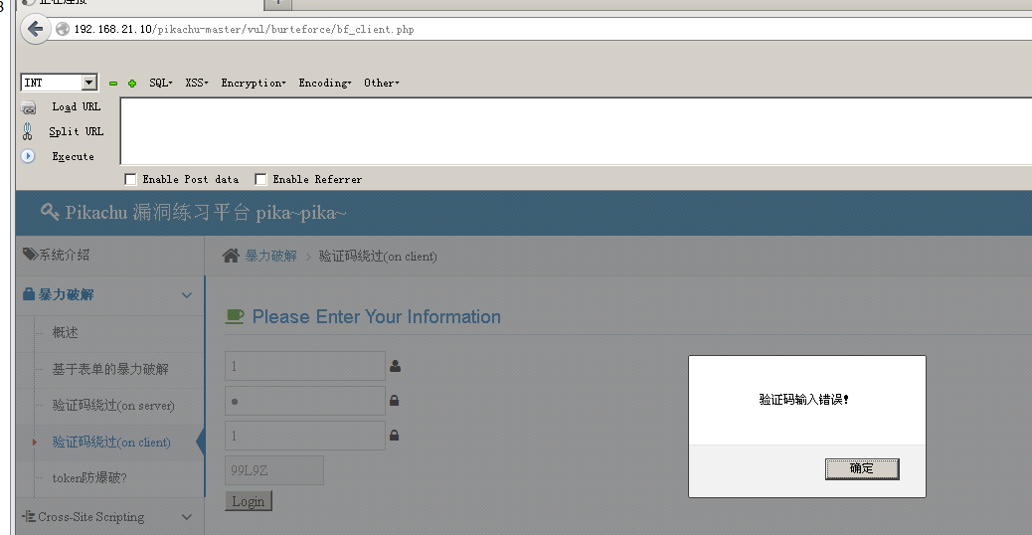Screen dimensions: 1032x535
Task: Open the Encryption dropdown menu
Action: [254, 83]
